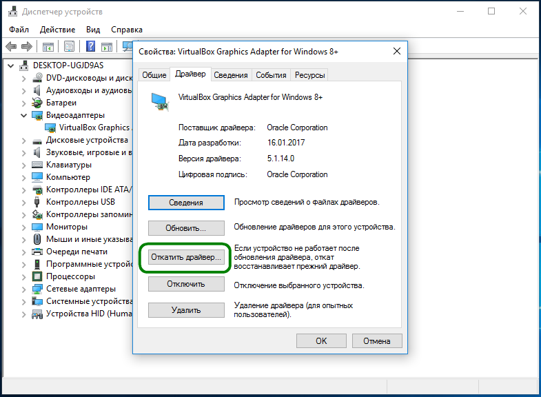This screenshot has height=397, width=541.
Task: Click the Процессоры chip icon
Action: [x=37, y=276]
